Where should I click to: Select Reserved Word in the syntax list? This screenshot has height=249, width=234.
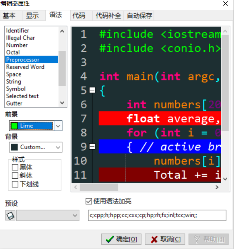click(x=31, y=67)
